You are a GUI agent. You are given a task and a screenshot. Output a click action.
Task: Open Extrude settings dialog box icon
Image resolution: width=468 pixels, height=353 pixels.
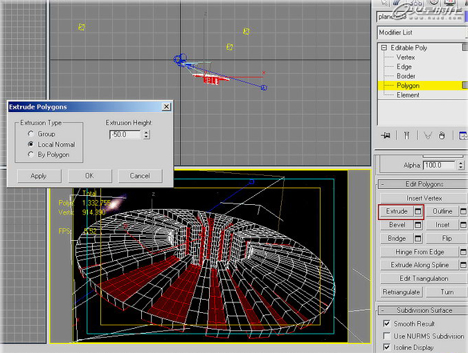tap(418, 211)
